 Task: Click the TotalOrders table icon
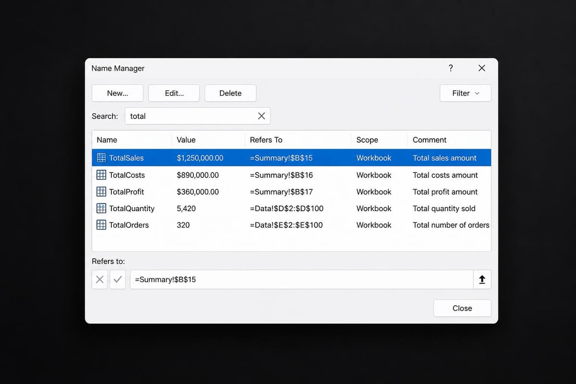click(x=101, y=225)
